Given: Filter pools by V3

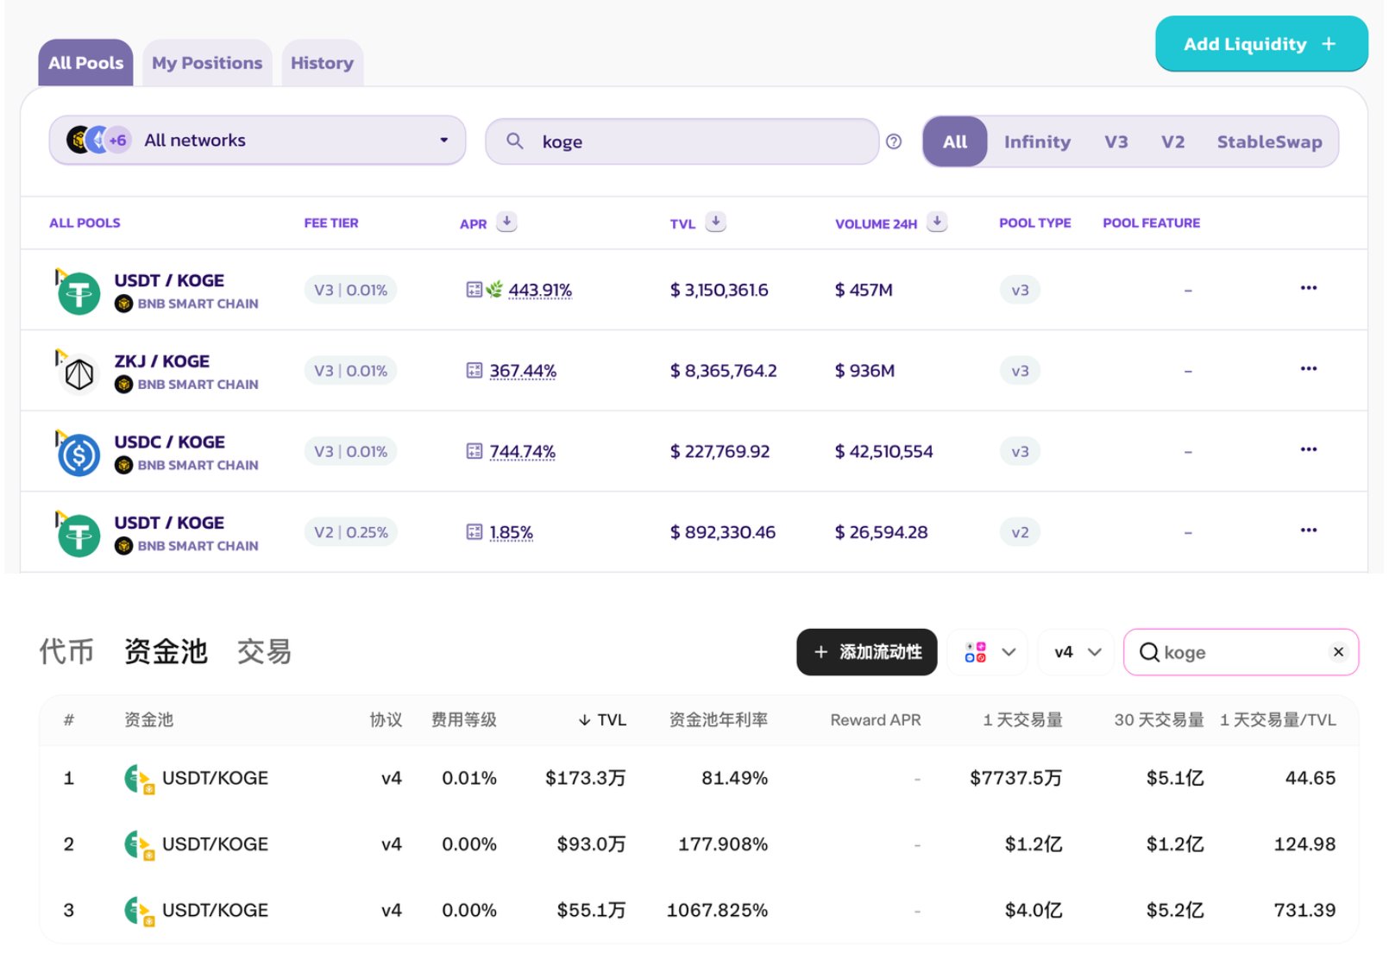Looking at the screenshot, I should tap(1116, 141).
